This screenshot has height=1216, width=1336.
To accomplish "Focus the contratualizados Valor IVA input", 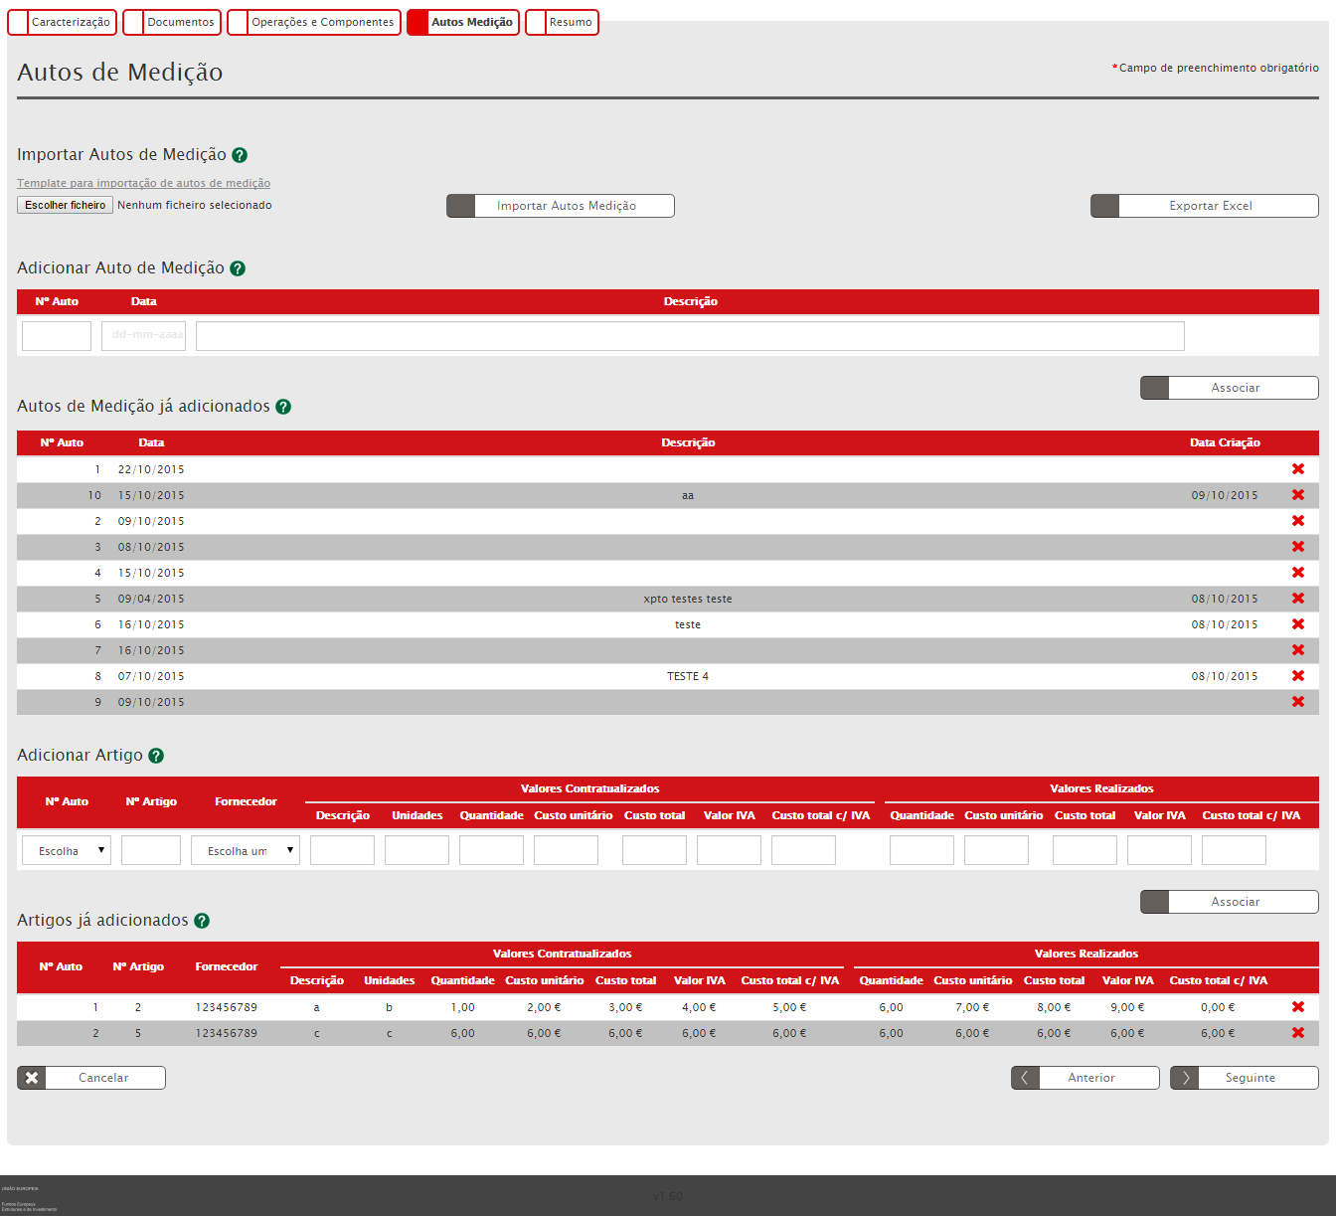I will [729, 850].
